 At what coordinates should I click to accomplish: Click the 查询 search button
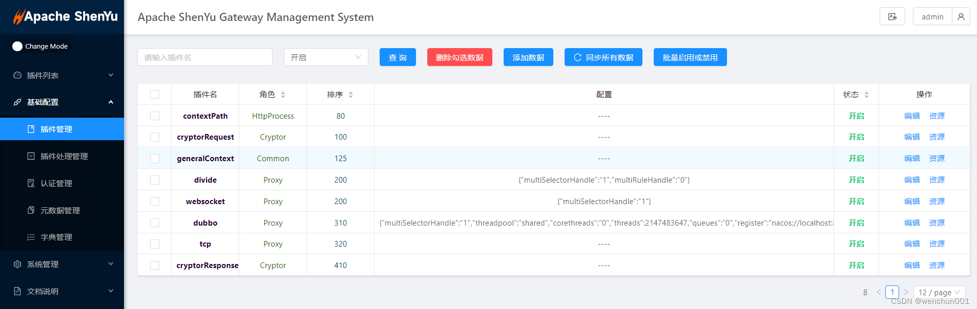click(x=398, y=57)
